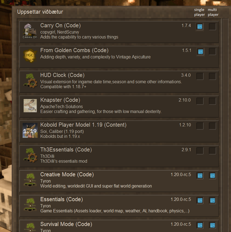
Task: Disable Essentials for single player
Action: [200, 201]
